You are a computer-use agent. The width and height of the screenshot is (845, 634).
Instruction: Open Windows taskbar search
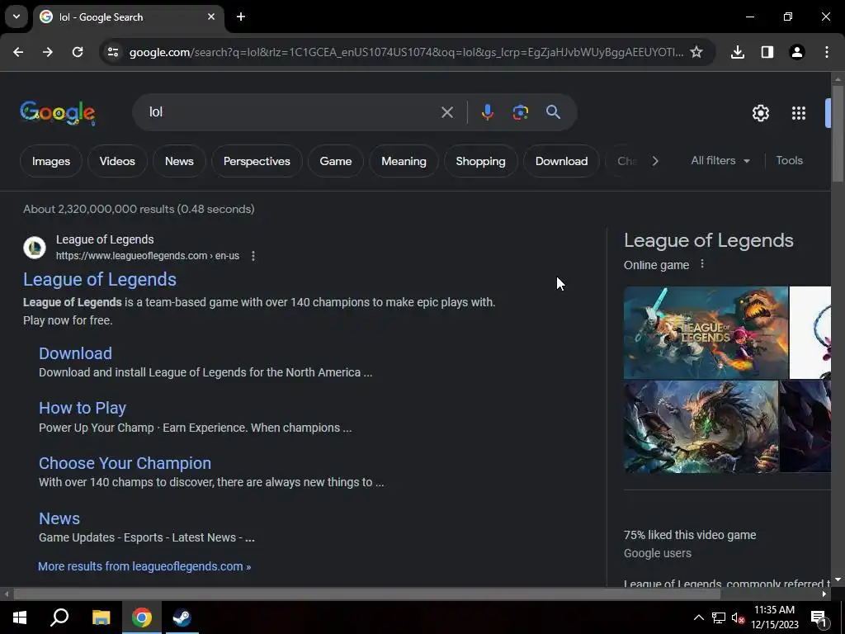click(59, 617)
